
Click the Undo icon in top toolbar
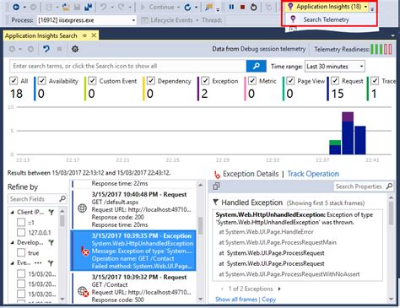pyautogui.click(x=103, y=7)
